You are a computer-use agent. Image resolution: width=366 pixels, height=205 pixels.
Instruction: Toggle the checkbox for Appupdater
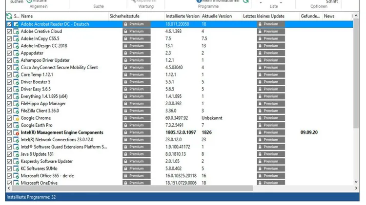(9, 53)
